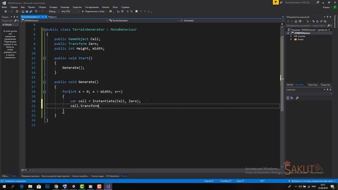
Task: Click the Visual Studio taskbar icon
Action: click(x=108, y=186)
